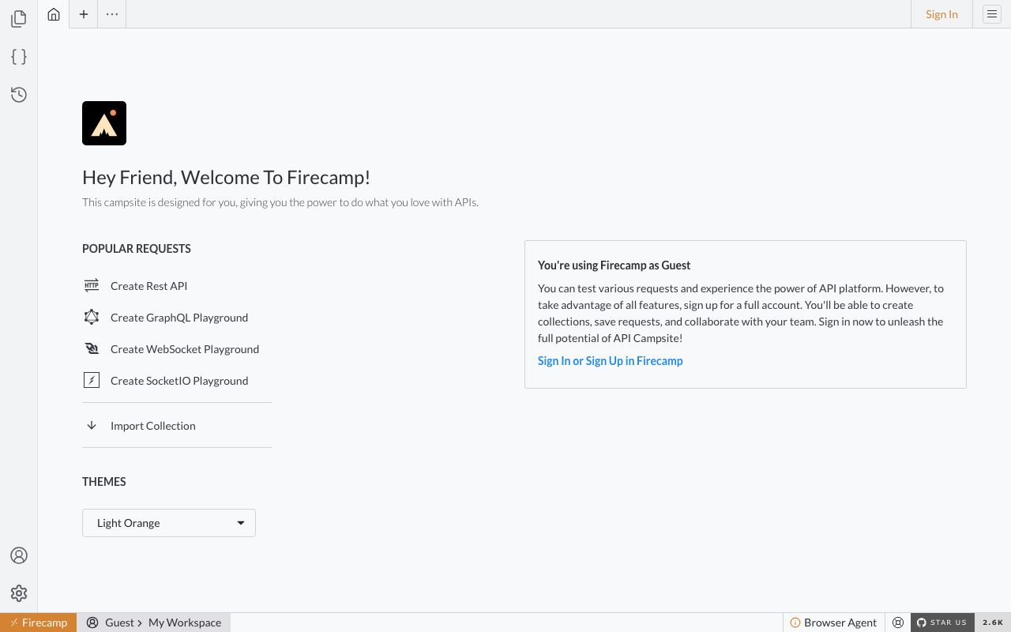Choose Import Collection
Image resolution: width=1011 pixels, height=632 pixels.
pos(152,426)
